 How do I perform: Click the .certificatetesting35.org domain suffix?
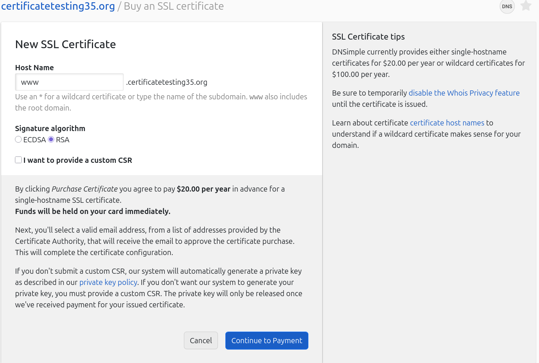167,82
